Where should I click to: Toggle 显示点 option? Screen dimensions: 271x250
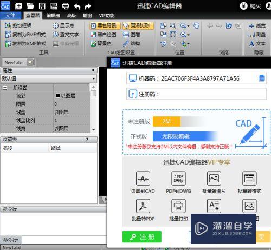(x=63, y=25)
